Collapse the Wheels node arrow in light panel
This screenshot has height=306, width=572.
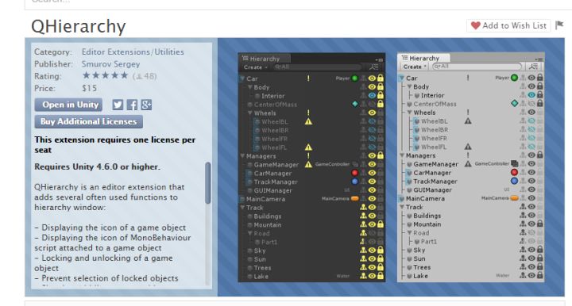point(409,113)
